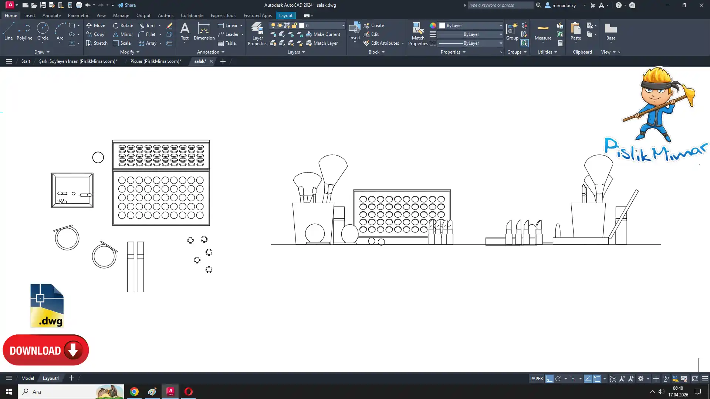The width and height of the screenshot is (710, 399).
Task: Select the Dimension annotation tool
Action: tap(204, 31)
